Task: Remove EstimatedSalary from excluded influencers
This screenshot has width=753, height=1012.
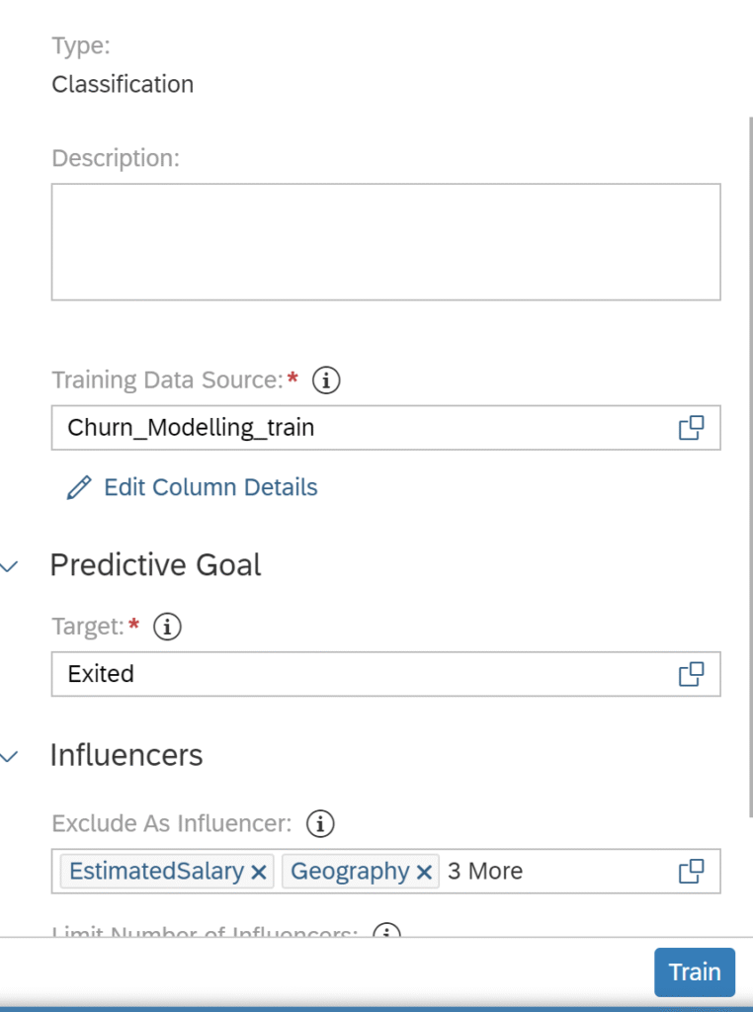Action: coord(259,872)
